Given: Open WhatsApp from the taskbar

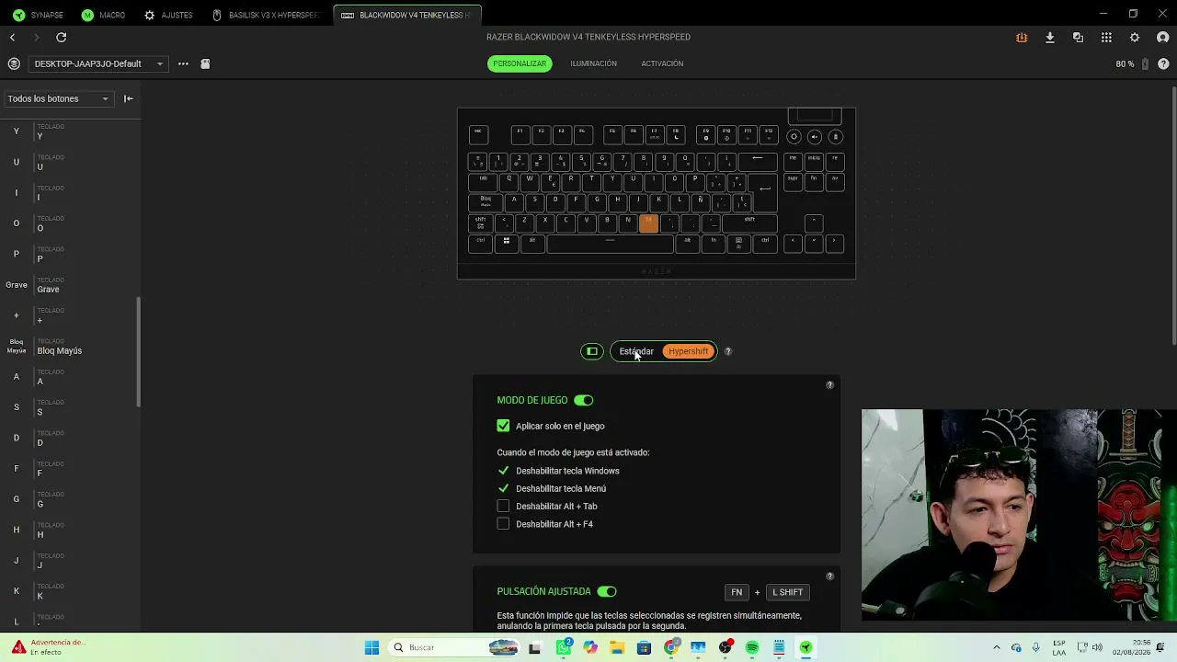Looking at the screenshot, I should 564,647.
